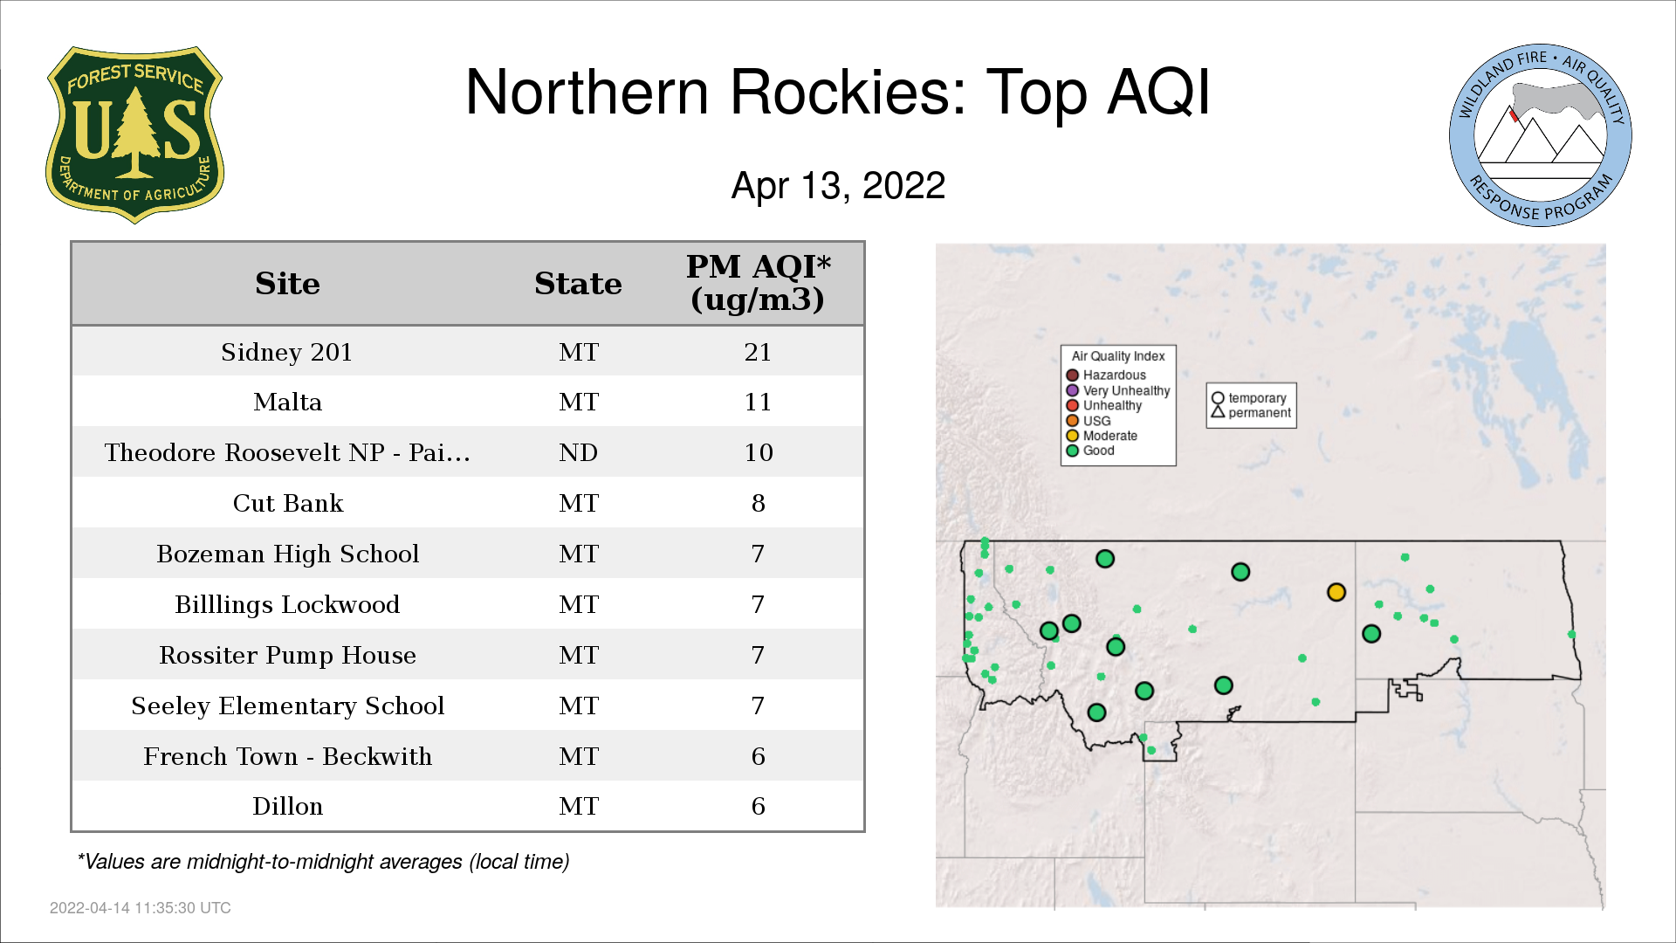Viewport: 1676px width, 943px height.
Task: Click the MT state cell in Dillon row
Action: click(x=578, y=807)
